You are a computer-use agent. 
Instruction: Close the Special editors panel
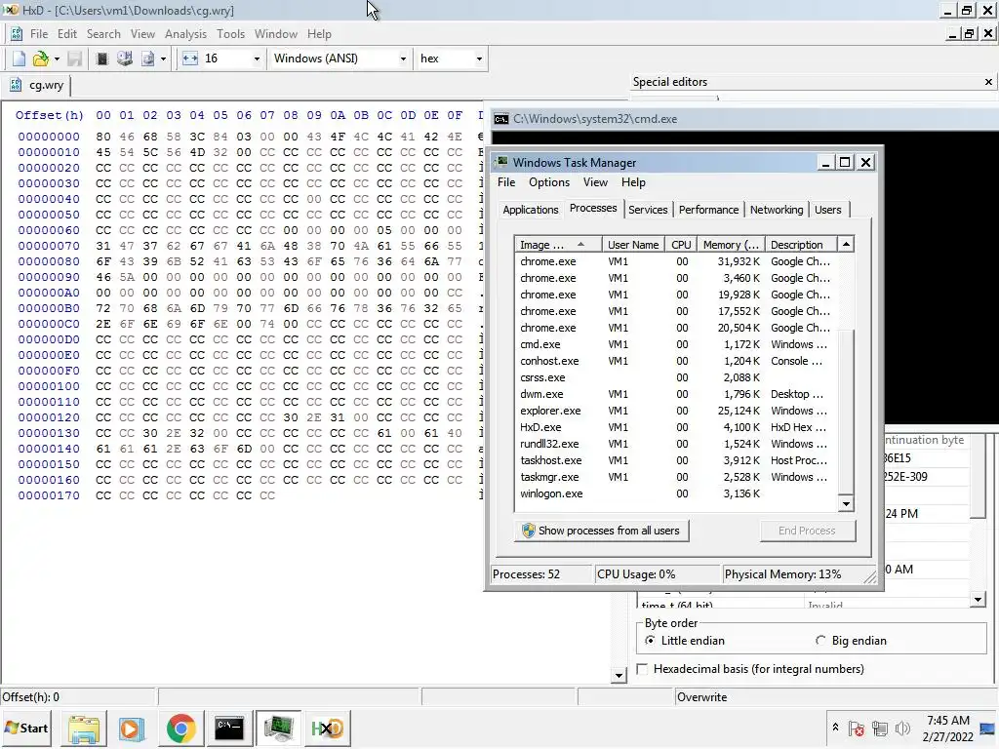988,82
